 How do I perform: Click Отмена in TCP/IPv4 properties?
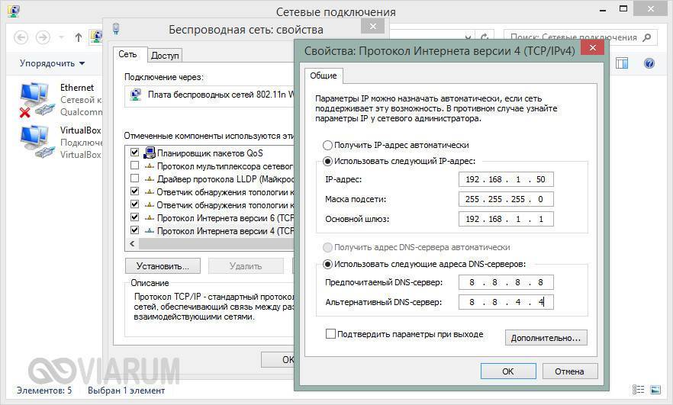tap(569, 371)
